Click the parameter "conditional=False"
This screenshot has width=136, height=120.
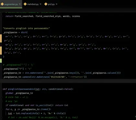60,89
